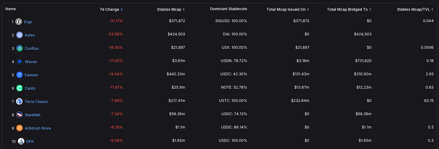Click the Conflux chain logo icon
This screenshot has width=439, height=149.
19,48
